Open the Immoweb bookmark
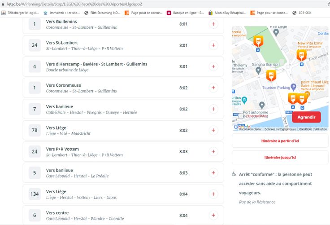The width and height of the screenshot is (330, 225). point(61,13)
